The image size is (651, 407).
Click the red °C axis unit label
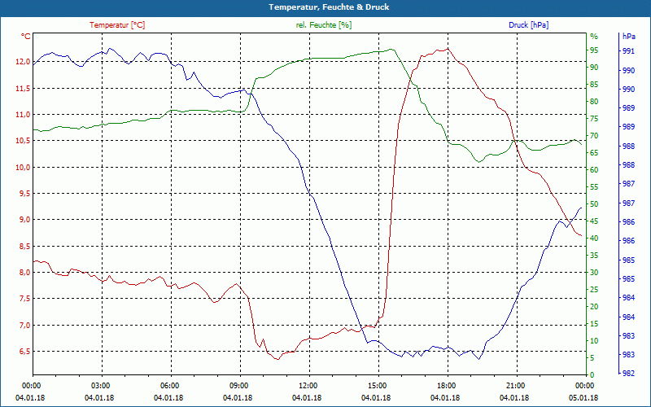(x=25, y=37)
